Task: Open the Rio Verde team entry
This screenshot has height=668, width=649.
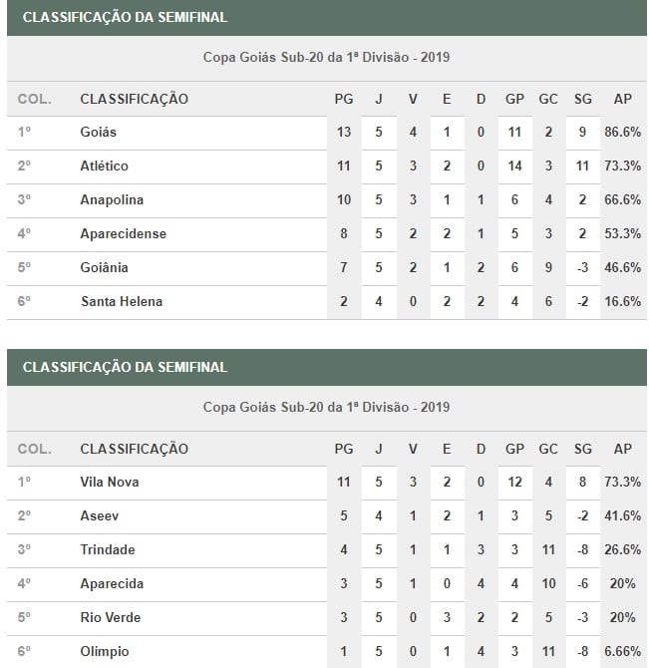Action: tap(111, 617)
